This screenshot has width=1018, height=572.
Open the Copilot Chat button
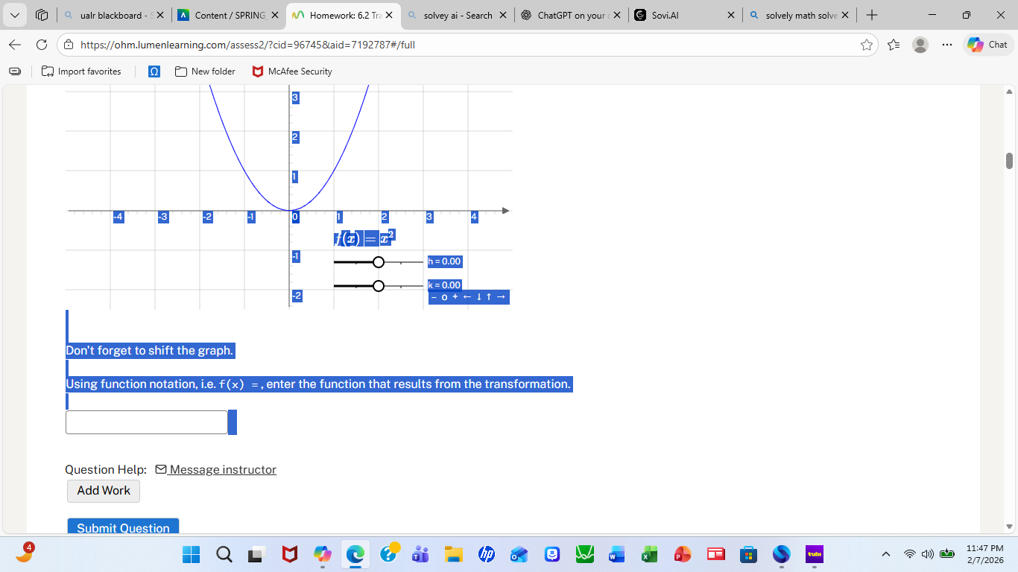[x=988, y=45]
